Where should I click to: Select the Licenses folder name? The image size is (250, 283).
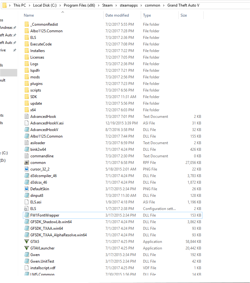(x=37, y=57)
